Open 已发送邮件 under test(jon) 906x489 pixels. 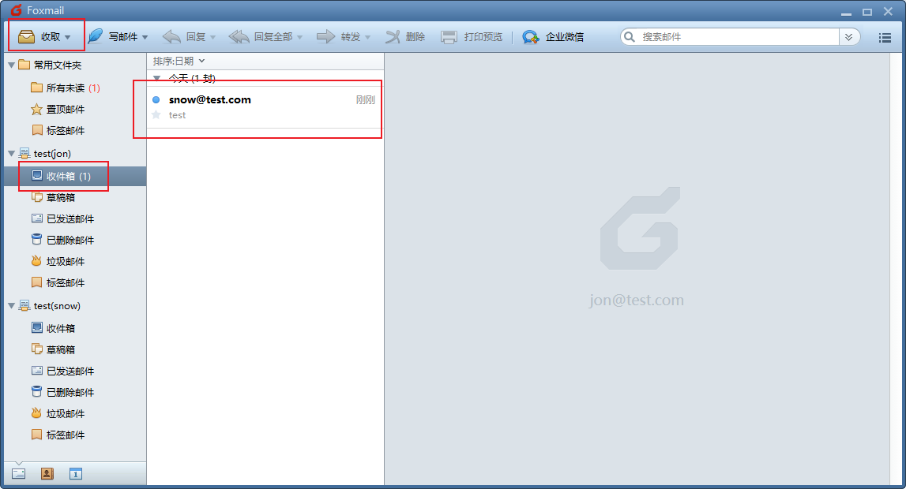click(x=62, y=218)
